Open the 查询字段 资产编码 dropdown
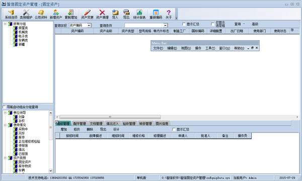This screenshot has width=302, height=181. coord(89,26)
